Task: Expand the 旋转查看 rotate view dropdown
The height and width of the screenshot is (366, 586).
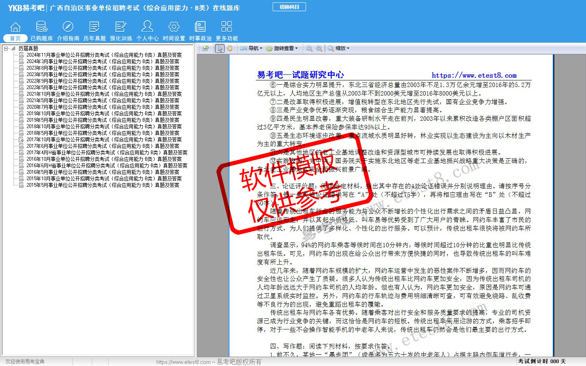Action: [282, 48]
